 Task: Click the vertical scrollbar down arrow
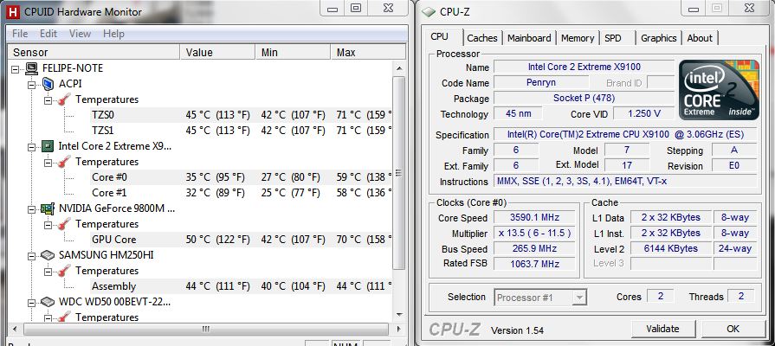coord(399,314)
